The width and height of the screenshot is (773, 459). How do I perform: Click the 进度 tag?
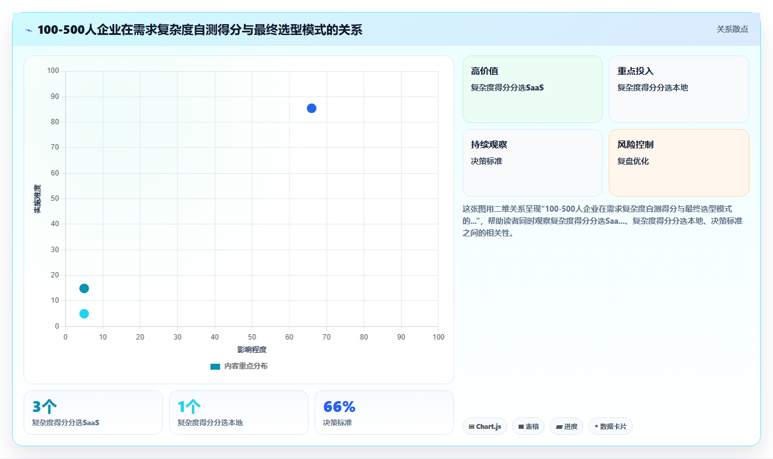566,426
